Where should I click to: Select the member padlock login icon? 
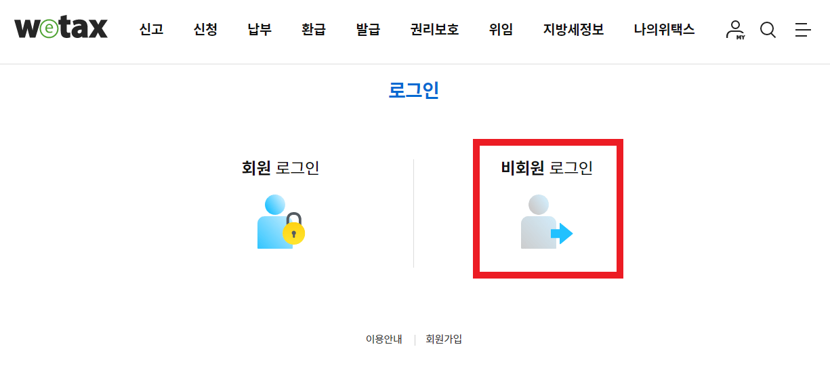281,222
